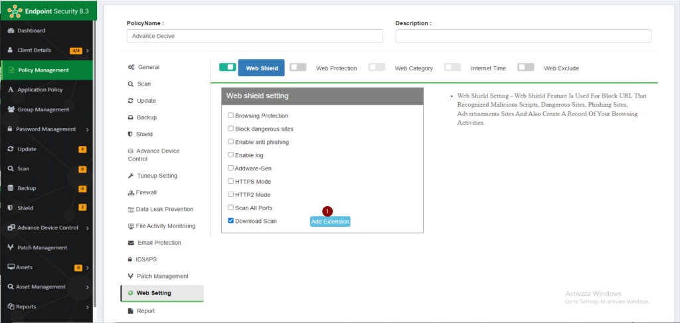680x323 pixels.
Task: Click the Patch Management icon in left sidebar
Action: click(x=11, y=247)
